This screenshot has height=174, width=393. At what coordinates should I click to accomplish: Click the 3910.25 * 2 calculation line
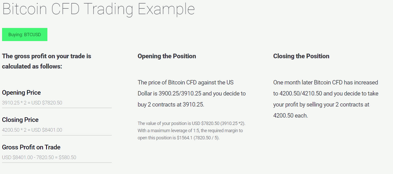click(32, 103)
